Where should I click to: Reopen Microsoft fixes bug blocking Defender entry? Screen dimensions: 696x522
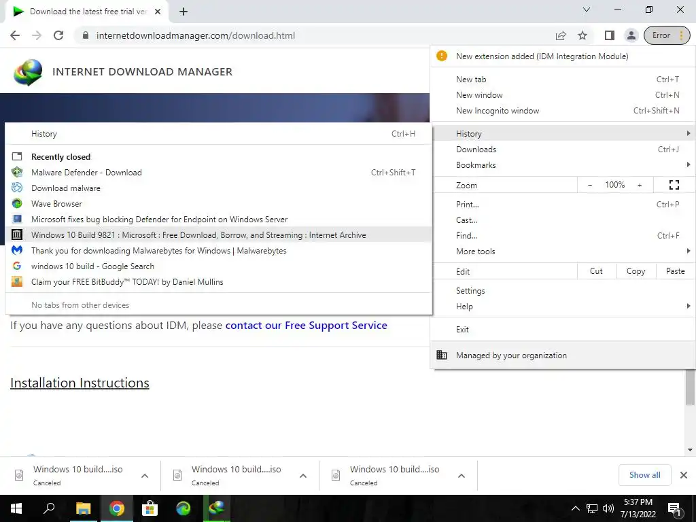coord(218,220)
